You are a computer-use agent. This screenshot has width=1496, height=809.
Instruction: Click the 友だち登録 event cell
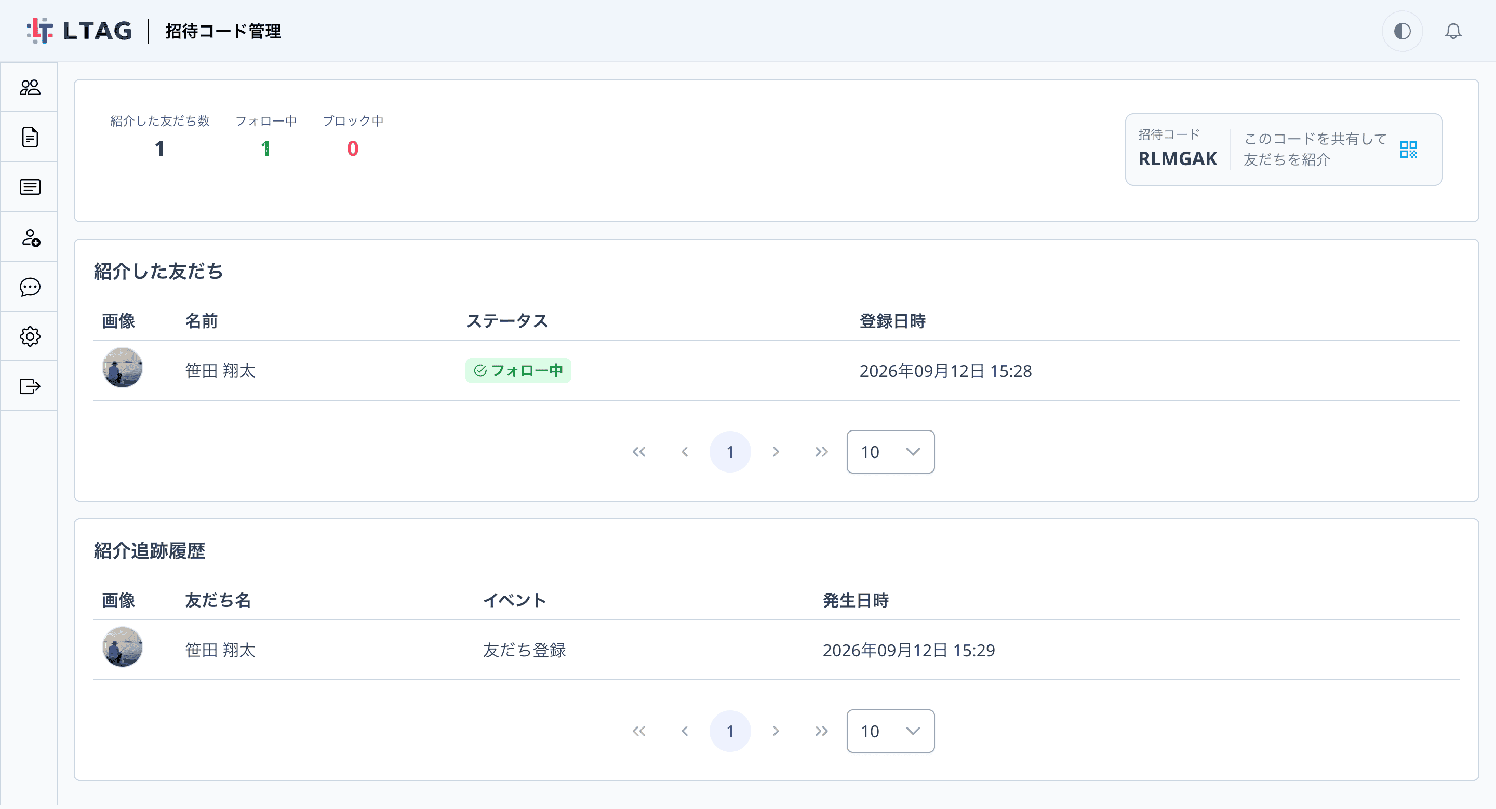(525, 650)
